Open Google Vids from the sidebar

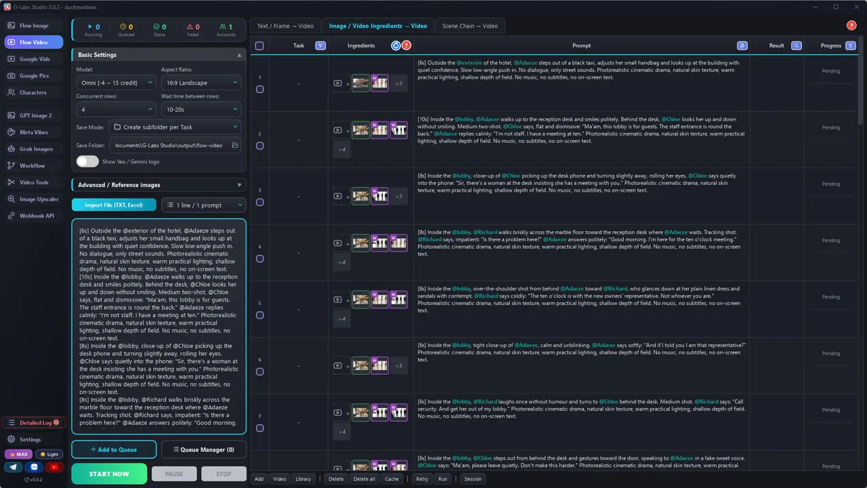coord(34,59)
